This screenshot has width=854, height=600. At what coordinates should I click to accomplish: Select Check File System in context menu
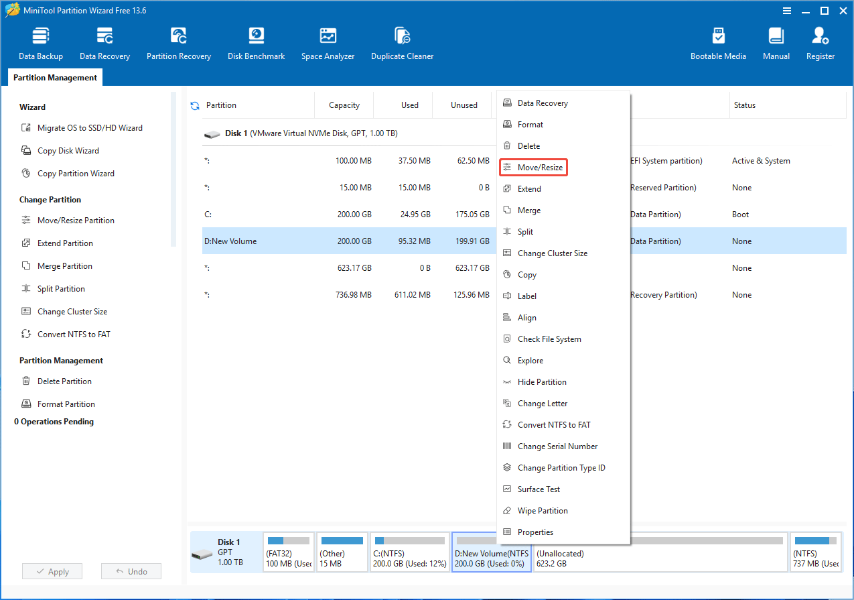pos(563,339)
